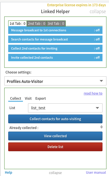
Task: Click the red Delete list button
Action: point(55,147)
